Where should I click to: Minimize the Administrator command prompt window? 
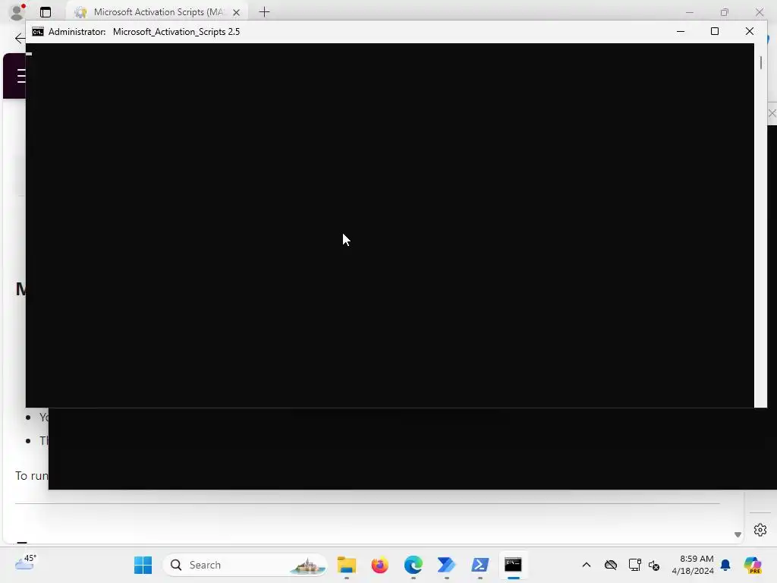(x=681, y=31)
